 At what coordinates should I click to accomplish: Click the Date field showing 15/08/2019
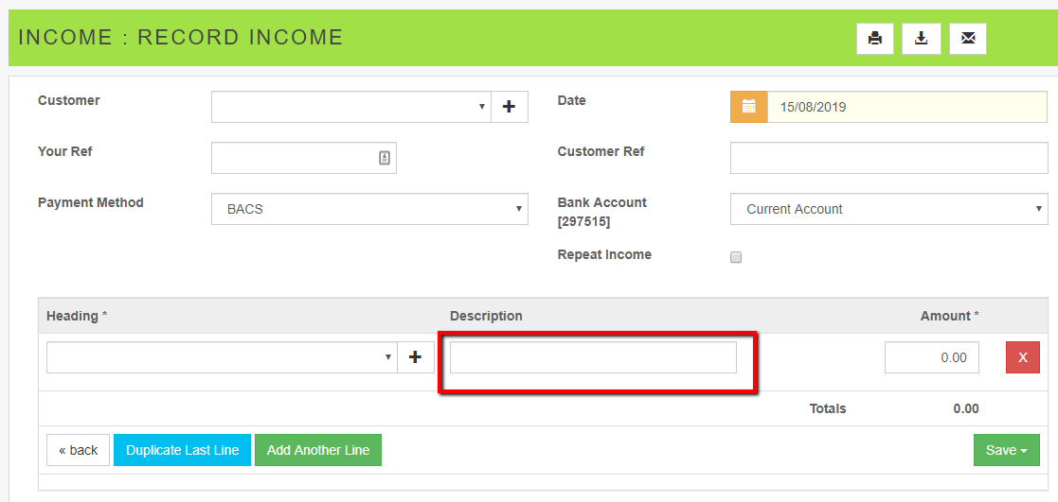pos(907,107)
